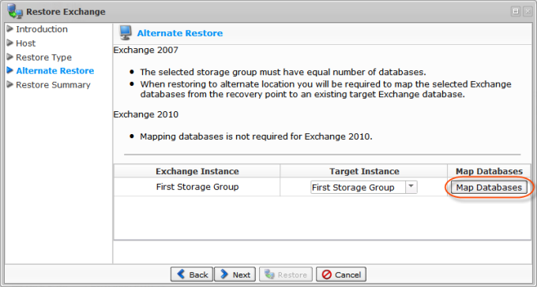Click the Exchange Instance column header

pos(197,171)
